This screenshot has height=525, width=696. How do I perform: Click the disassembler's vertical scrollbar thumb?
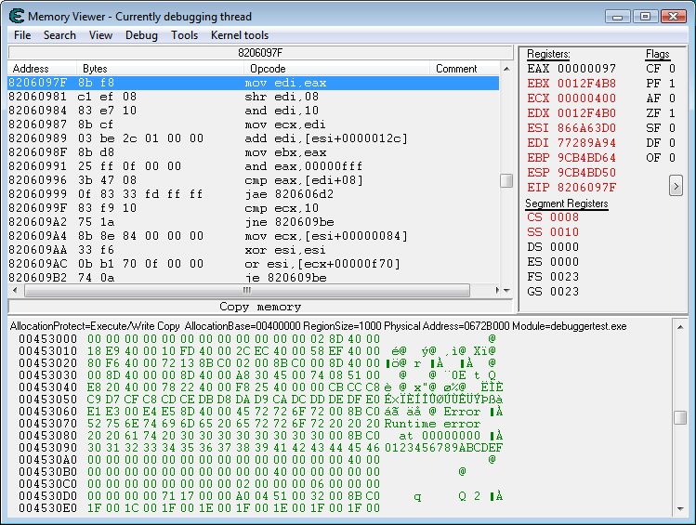[x=506, y=180]
